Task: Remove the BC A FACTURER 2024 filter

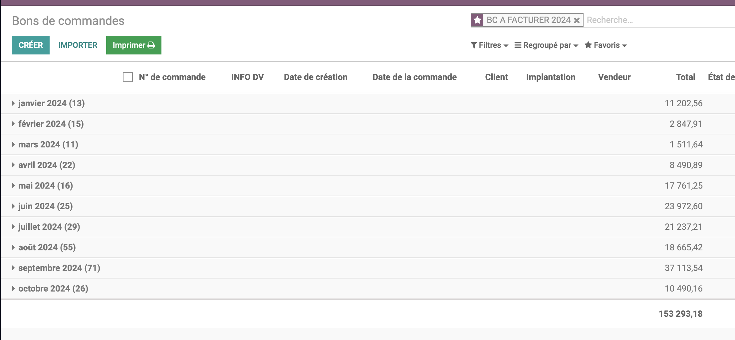Action: 577,21
